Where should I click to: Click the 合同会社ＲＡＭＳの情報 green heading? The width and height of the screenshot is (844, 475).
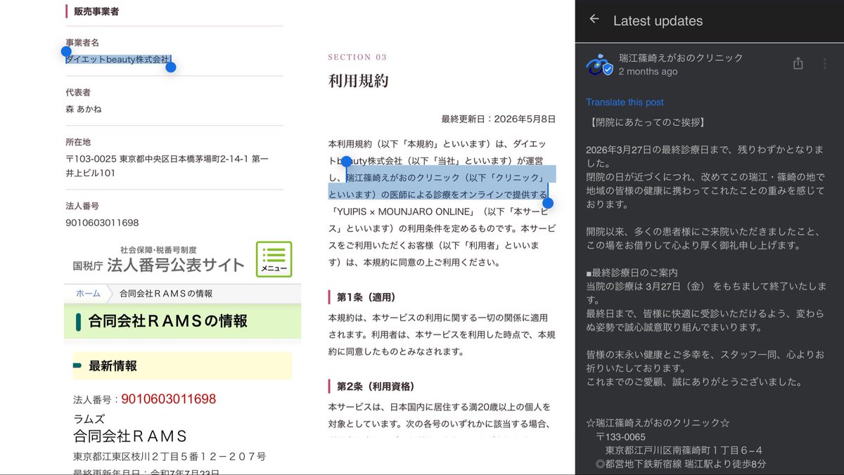168,321
